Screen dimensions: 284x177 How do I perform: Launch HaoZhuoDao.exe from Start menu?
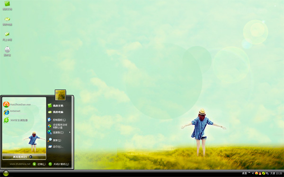tap(17, 104)
